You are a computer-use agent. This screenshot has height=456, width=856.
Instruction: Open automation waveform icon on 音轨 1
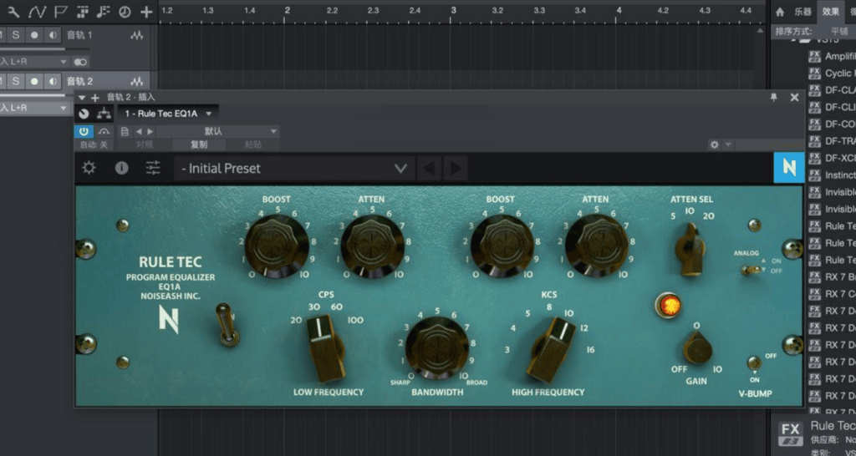point(136,35)
